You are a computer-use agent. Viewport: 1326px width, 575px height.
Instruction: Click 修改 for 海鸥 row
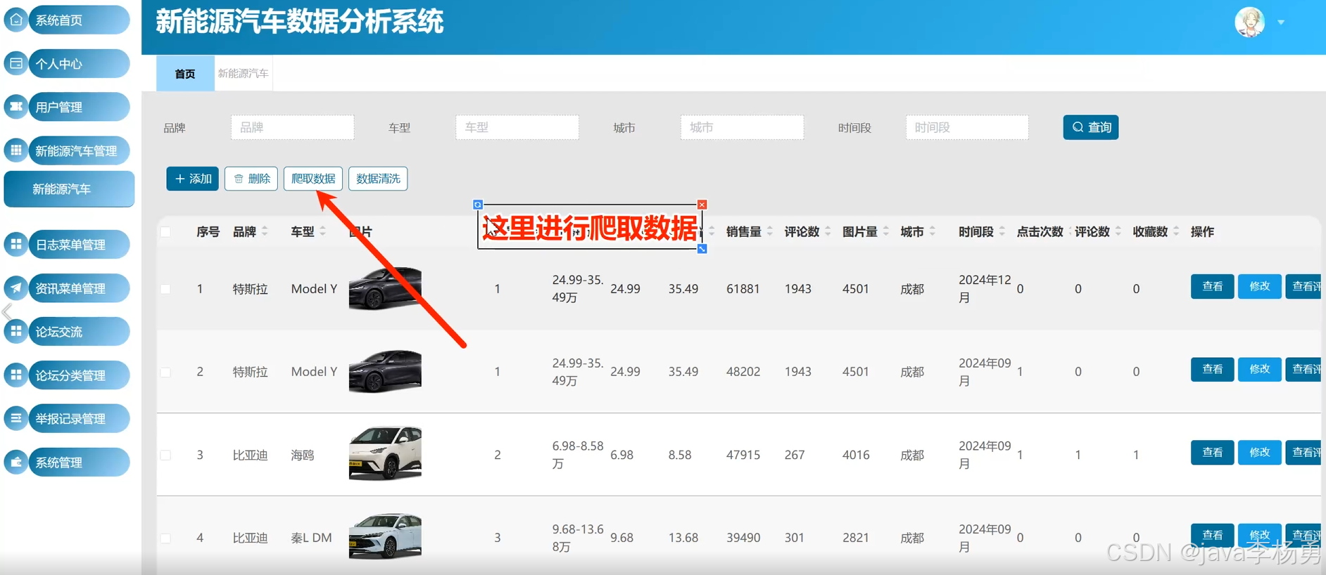tap(1259, 452)
